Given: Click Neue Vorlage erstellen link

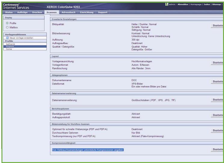Looking at the screenshot, I should tap(21, 38).
